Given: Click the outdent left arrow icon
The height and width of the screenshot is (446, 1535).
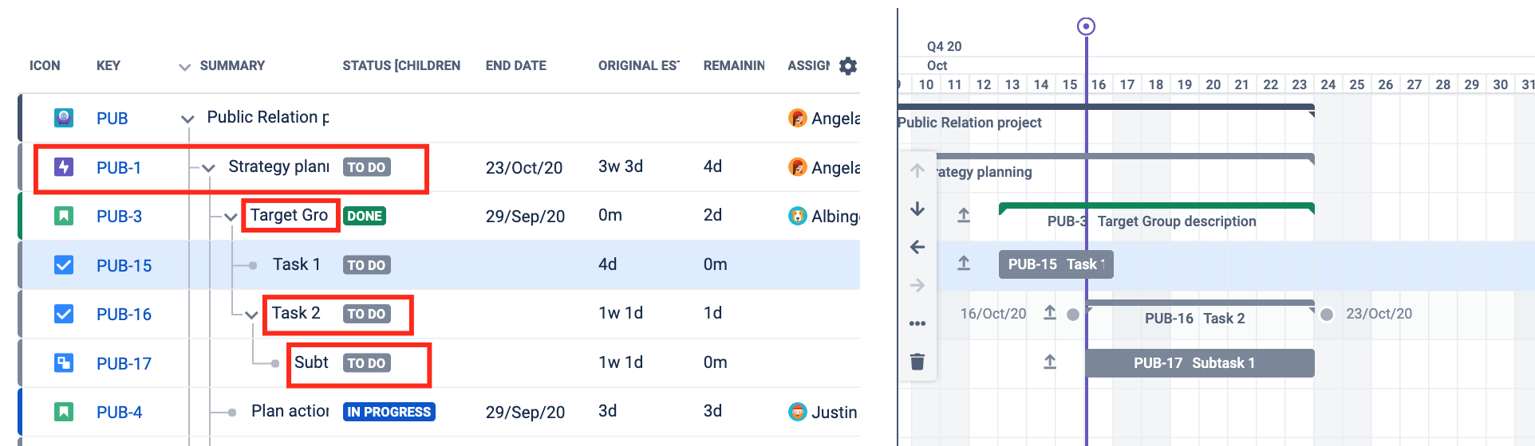Looking at the screenshot, I should 917,247.
